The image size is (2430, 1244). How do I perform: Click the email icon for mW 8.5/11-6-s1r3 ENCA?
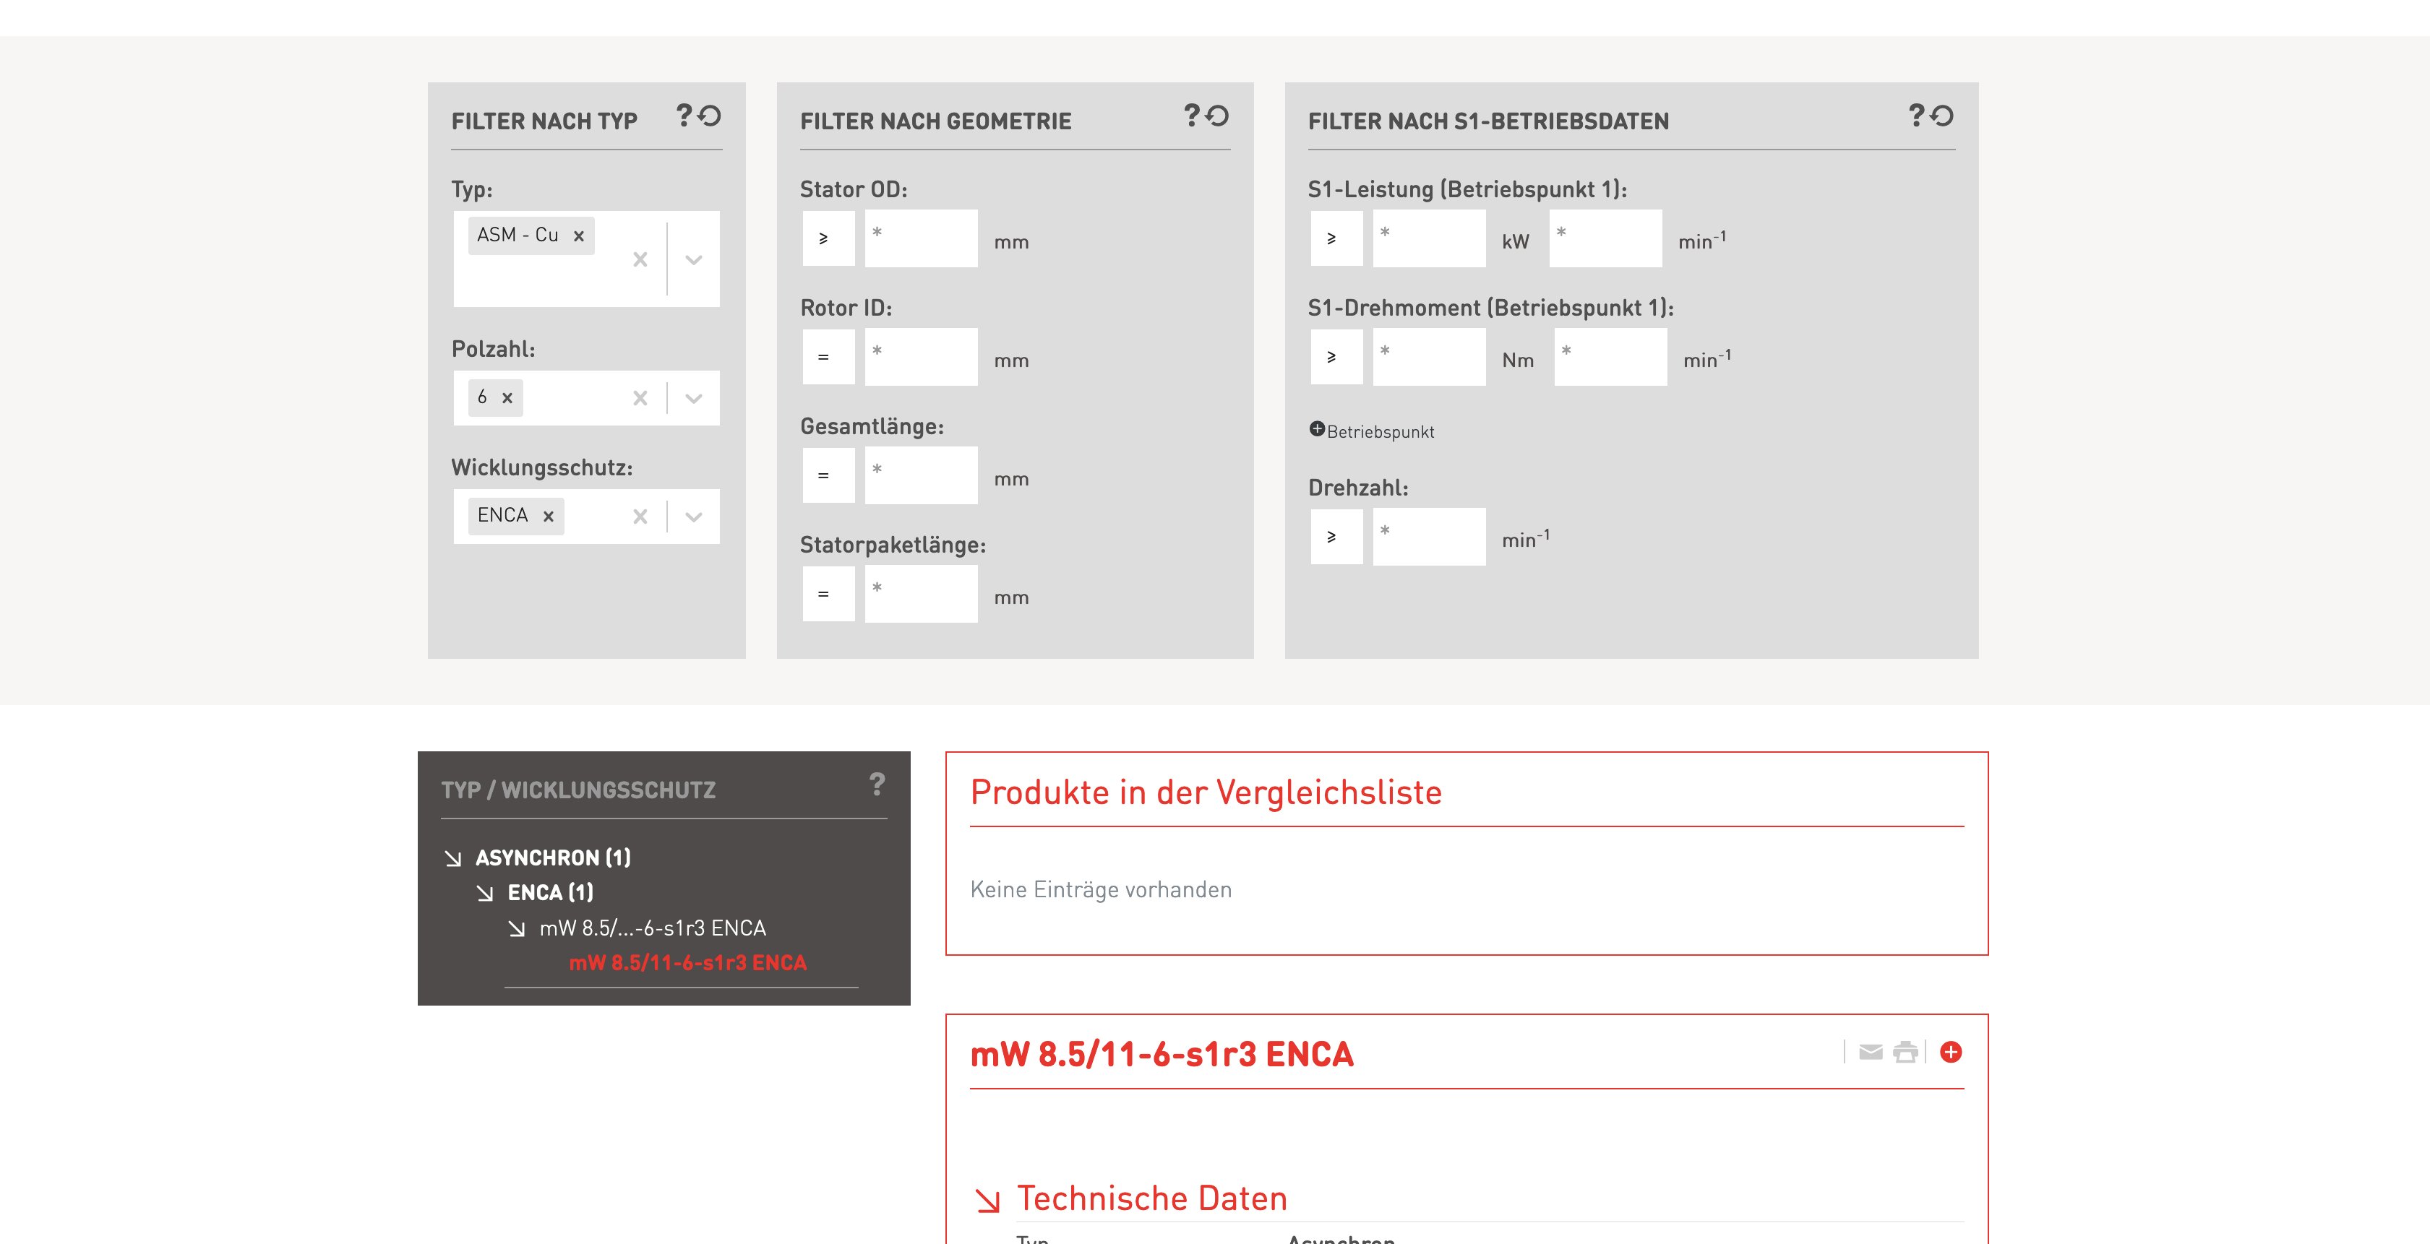pyautogui.click(x=1870, y=1052)
